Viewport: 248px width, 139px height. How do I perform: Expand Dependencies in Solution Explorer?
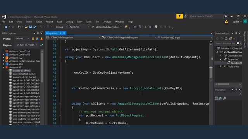[220, 56]
